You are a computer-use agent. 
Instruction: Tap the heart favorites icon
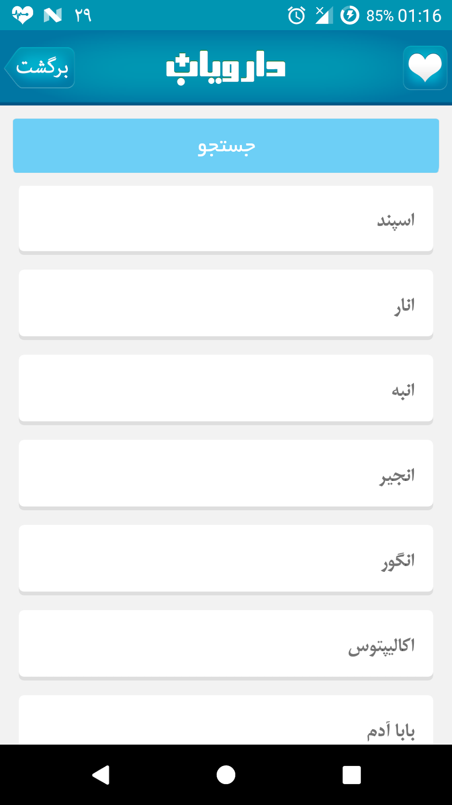[x=425, y=68]
